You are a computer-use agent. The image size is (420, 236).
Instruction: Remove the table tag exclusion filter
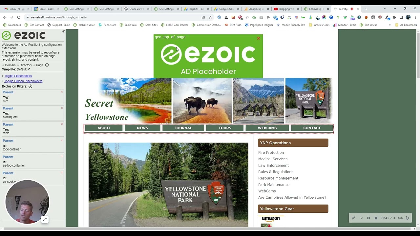coord(62,124)
